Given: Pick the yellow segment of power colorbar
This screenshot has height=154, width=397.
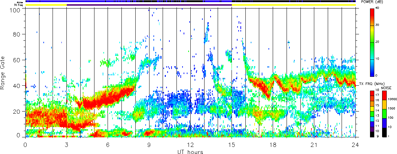Looking at the screenshot, I should point(372,30).
